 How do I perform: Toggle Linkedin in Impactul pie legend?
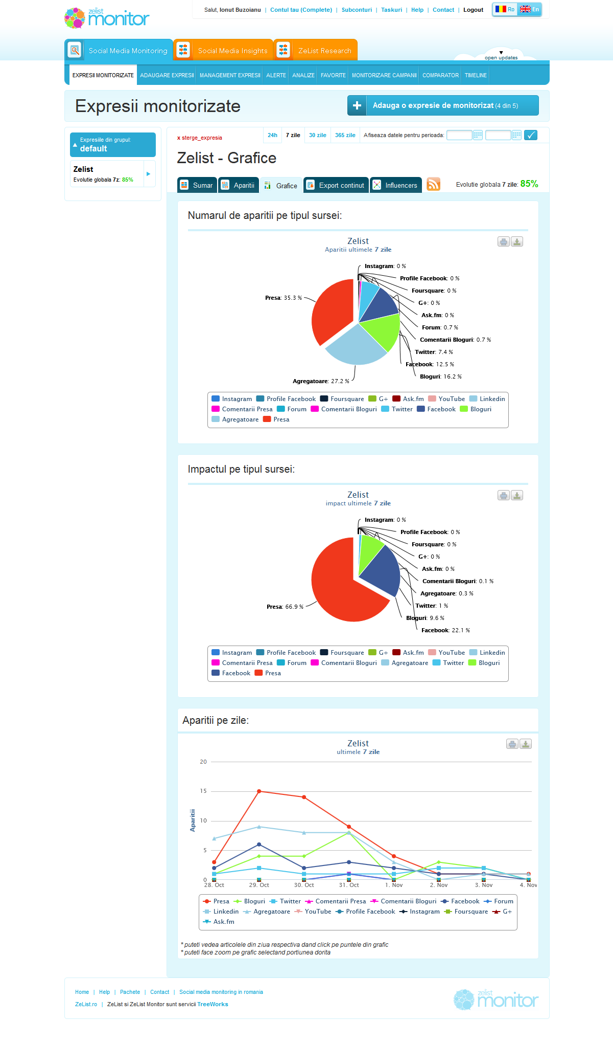pos(487,653)
